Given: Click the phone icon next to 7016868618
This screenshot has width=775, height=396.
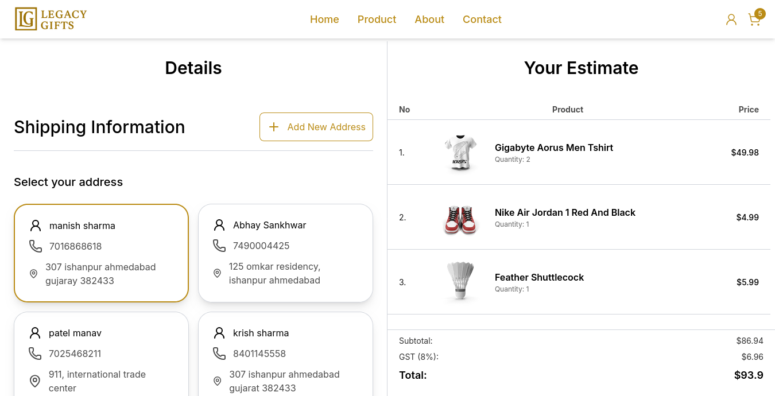Looking at the screenshot, I should tap(36, 246).
